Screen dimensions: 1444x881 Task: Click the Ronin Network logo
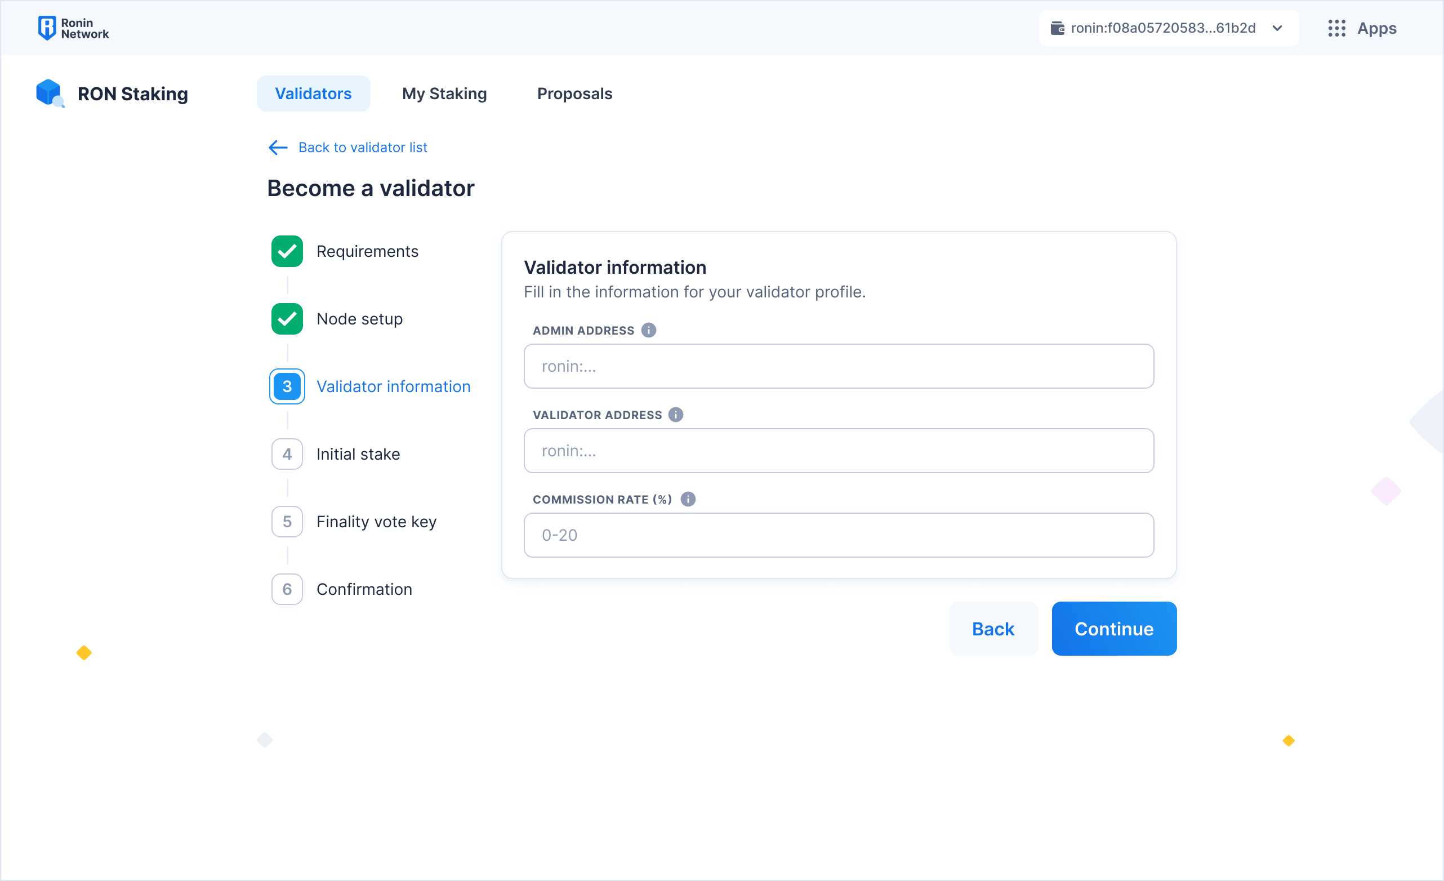(73, 28)
